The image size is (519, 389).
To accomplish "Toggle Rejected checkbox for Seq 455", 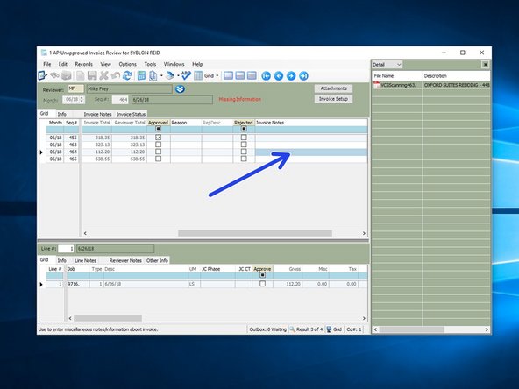I will pos(244,137).
